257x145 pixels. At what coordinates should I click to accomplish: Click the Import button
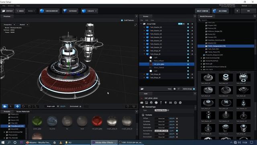[x=8, y=11]
